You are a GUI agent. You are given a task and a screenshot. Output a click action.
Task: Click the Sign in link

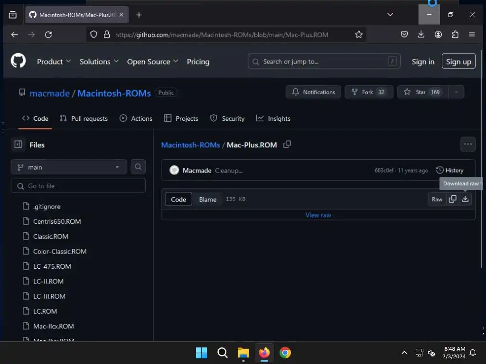[x=423, y=62]
